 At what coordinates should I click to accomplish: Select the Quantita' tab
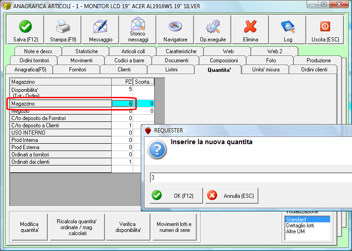tap(219, 70)
